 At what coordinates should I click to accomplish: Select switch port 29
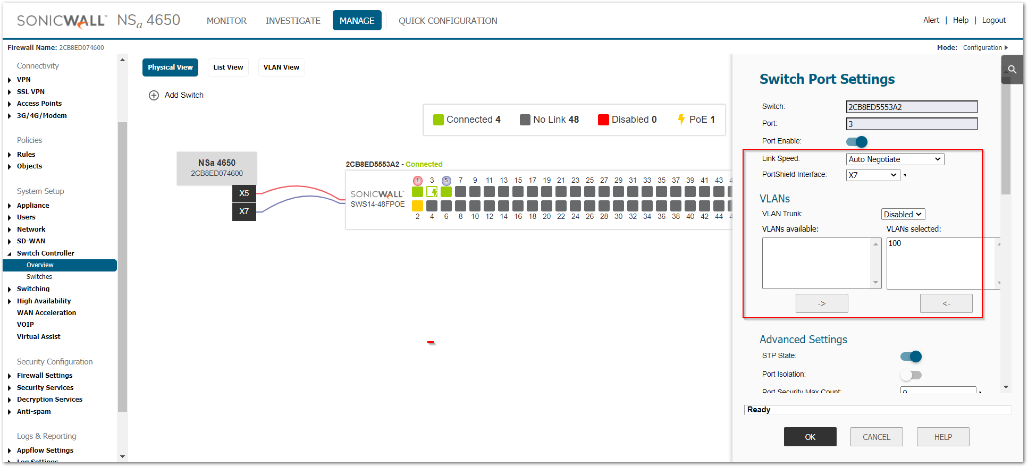[619, 191]
